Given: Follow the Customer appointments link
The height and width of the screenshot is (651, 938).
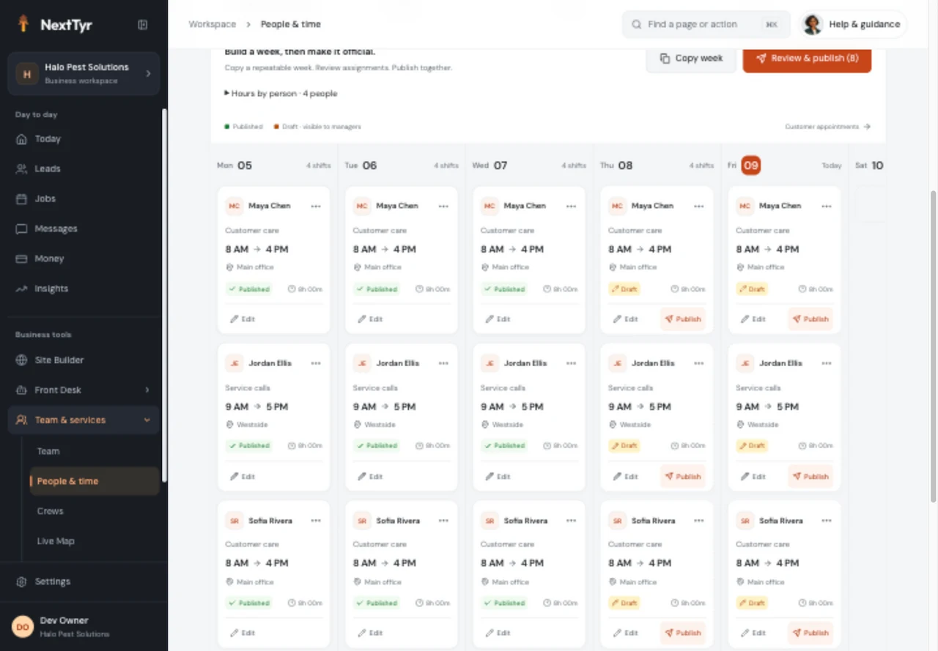Looking at the screenshot, I should pyautogui.click(x=827, y=127).
